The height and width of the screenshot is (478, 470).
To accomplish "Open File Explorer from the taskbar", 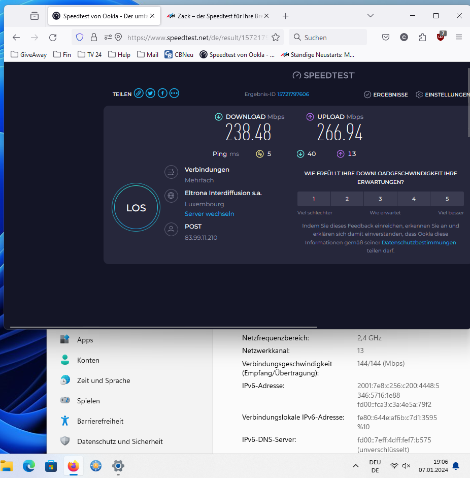I will coord(7,466).
